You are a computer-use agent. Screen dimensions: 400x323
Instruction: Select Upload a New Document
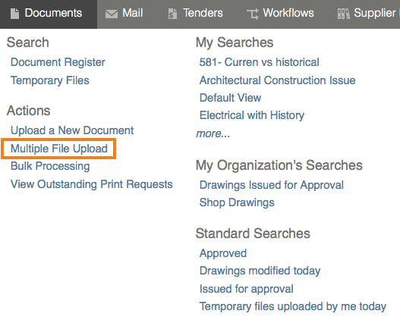(72, 130)
